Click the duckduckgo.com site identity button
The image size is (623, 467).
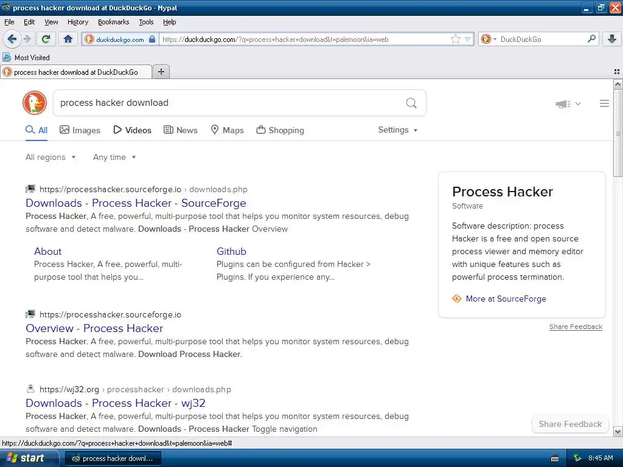pos(120,40)
